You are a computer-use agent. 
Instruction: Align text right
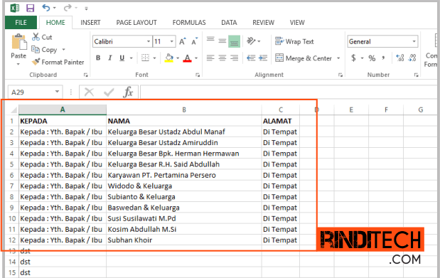tap(234, 58)
